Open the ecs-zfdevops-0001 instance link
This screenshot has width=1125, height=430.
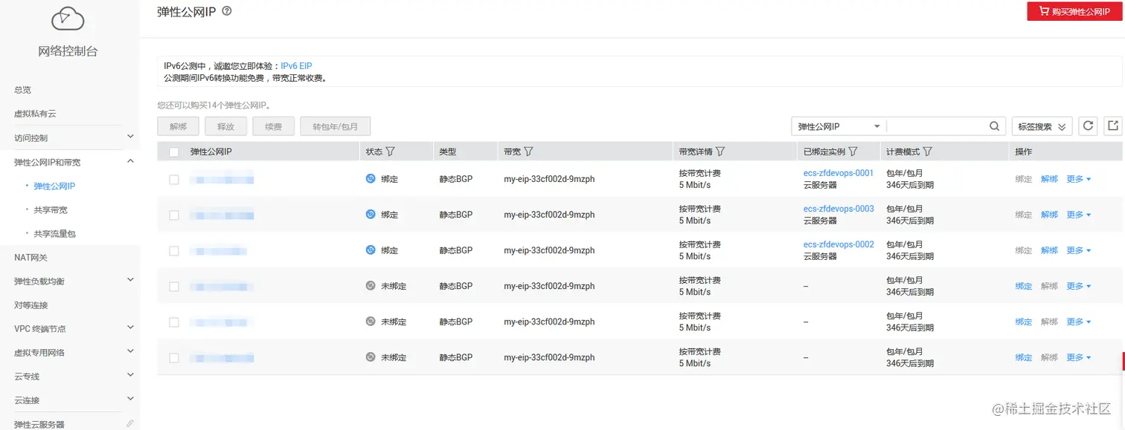coord(839,173)
